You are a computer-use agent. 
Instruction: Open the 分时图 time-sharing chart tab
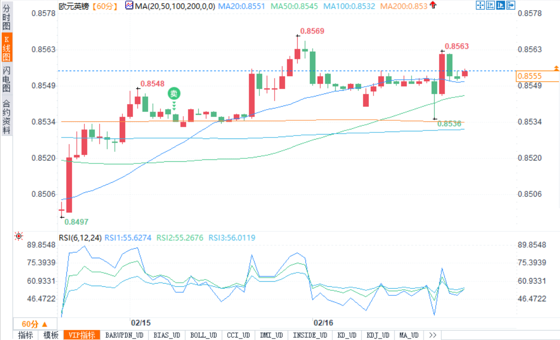7,16
